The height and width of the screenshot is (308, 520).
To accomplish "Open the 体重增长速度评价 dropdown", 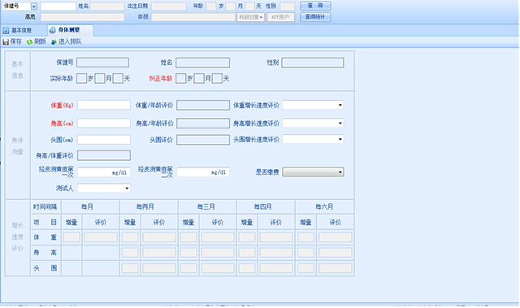I will [313, 105].
